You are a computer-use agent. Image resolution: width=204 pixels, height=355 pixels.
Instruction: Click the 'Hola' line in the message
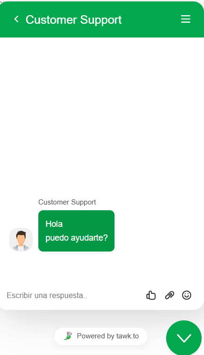pos(54,224)
